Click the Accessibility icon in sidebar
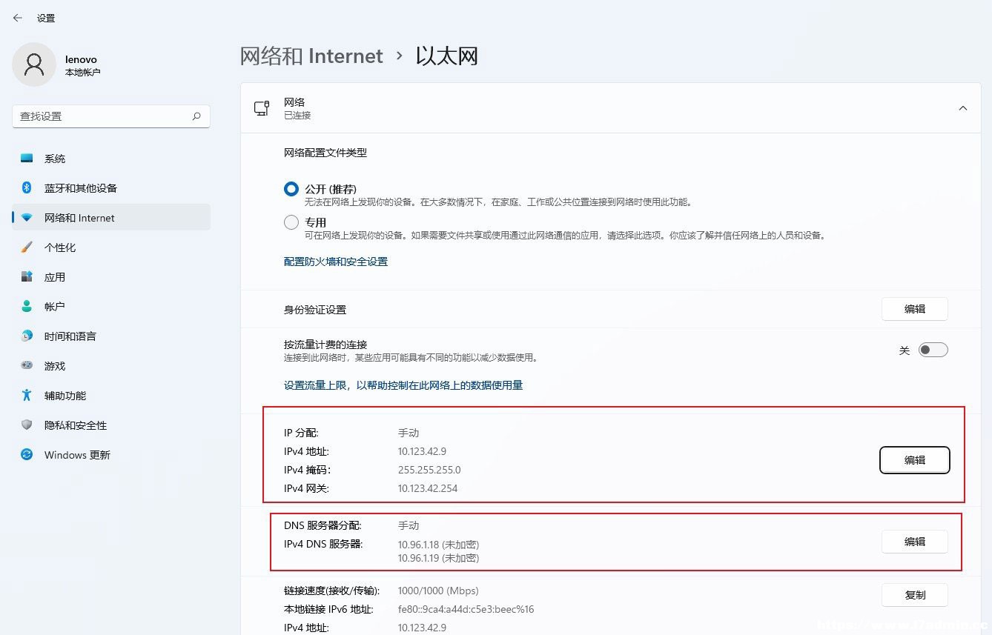The height and width of the screenshot is (635, 992). [27, 396]
